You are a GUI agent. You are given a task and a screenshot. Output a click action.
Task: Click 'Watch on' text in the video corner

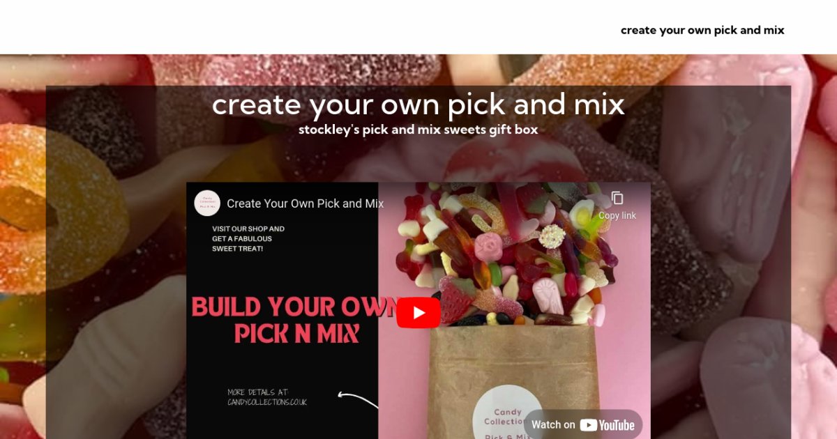tap(553, 424)
